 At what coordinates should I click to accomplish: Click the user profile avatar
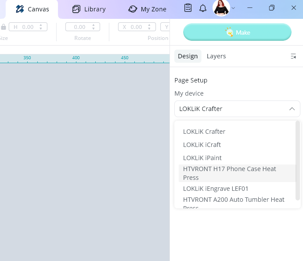click(221, 8)
